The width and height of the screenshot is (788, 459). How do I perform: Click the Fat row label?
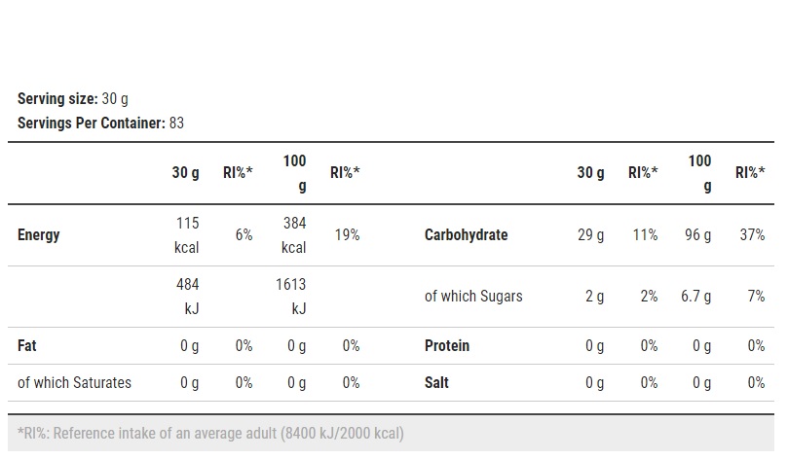click(27, 346)
